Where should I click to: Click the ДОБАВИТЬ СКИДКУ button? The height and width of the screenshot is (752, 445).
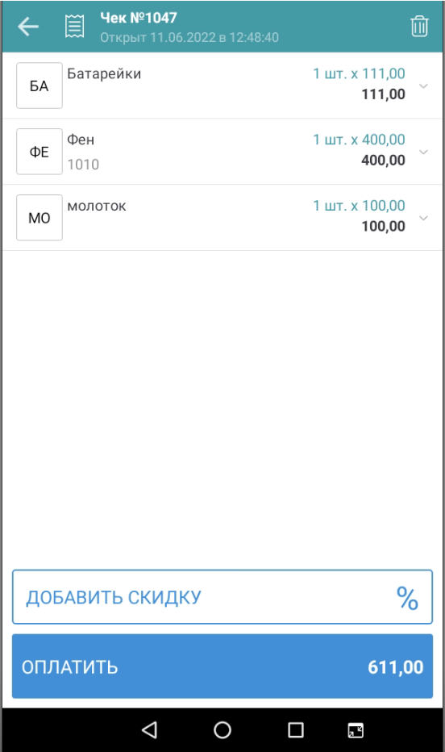tap(222, 597)
